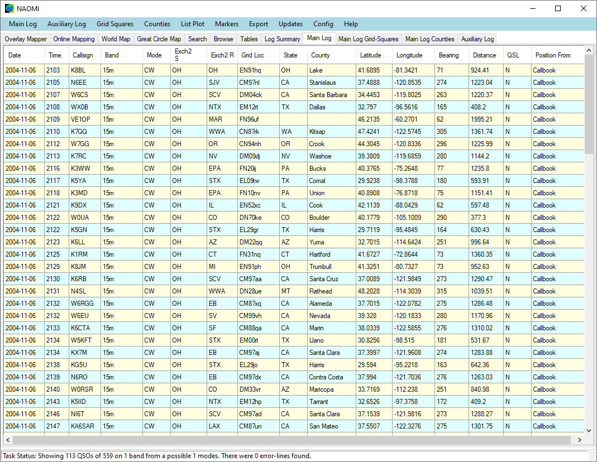Switch to the Tables tab
The height and width of the screenshot is (462, 597).
click(249, 39)
